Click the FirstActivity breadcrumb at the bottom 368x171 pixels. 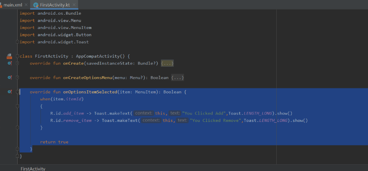click(x=33, y=169)
